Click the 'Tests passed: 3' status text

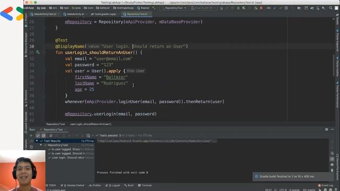pyautogui.click(x=110, y=136)
